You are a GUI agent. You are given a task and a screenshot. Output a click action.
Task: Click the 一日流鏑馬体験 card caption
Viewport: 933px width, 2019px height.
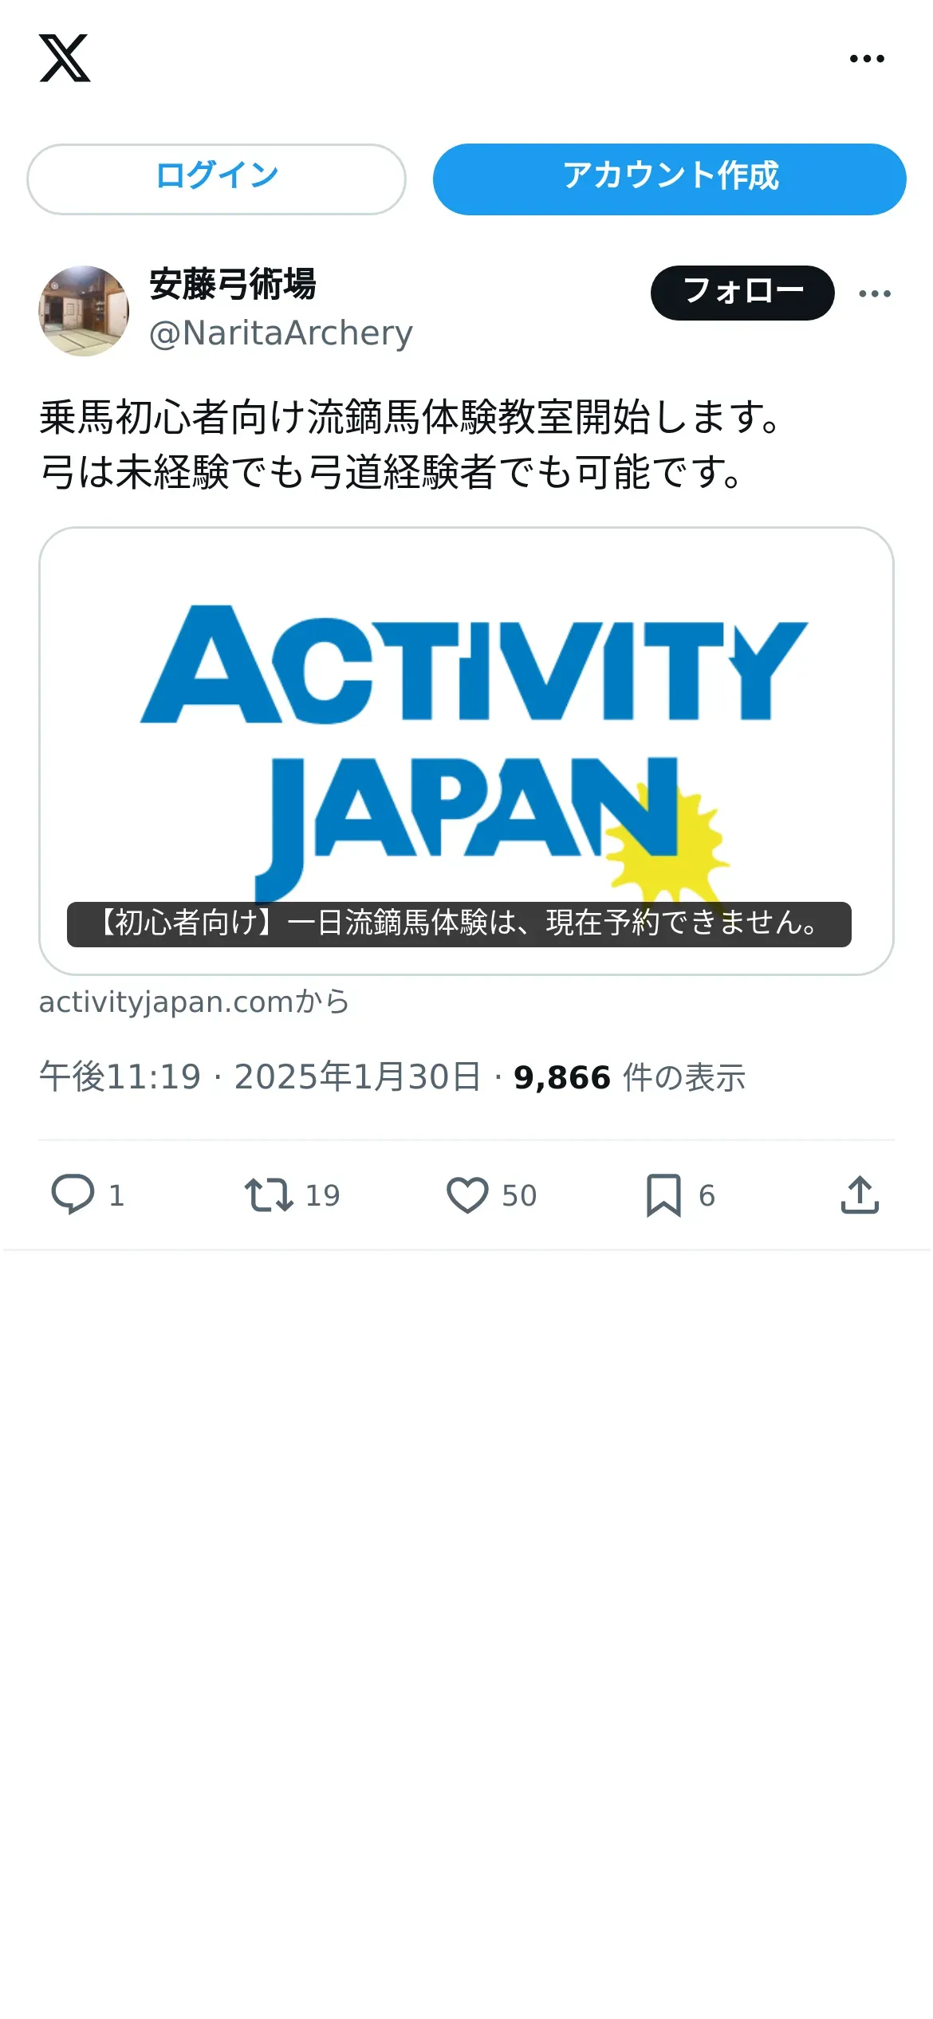[x=459, y=924]
